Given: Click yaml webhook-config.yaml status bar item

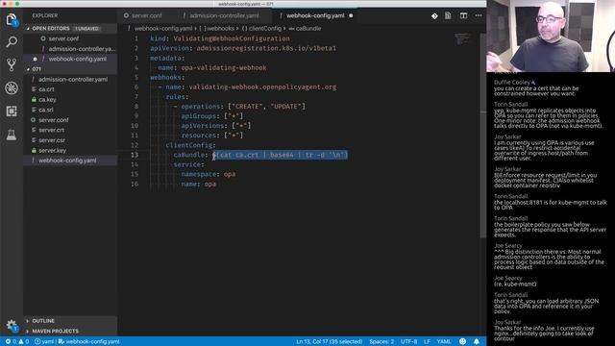Looking at the screenshot, I should [x=77, y=342].
